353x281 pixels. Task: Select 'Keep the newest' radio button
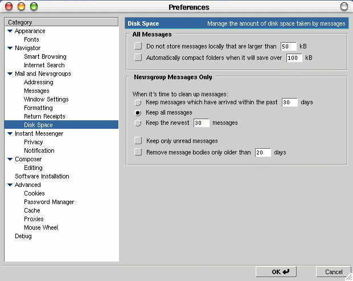pos(138,123)
